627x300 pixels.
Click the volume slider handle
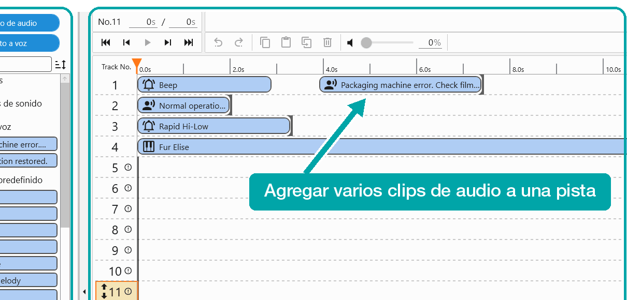366,42
